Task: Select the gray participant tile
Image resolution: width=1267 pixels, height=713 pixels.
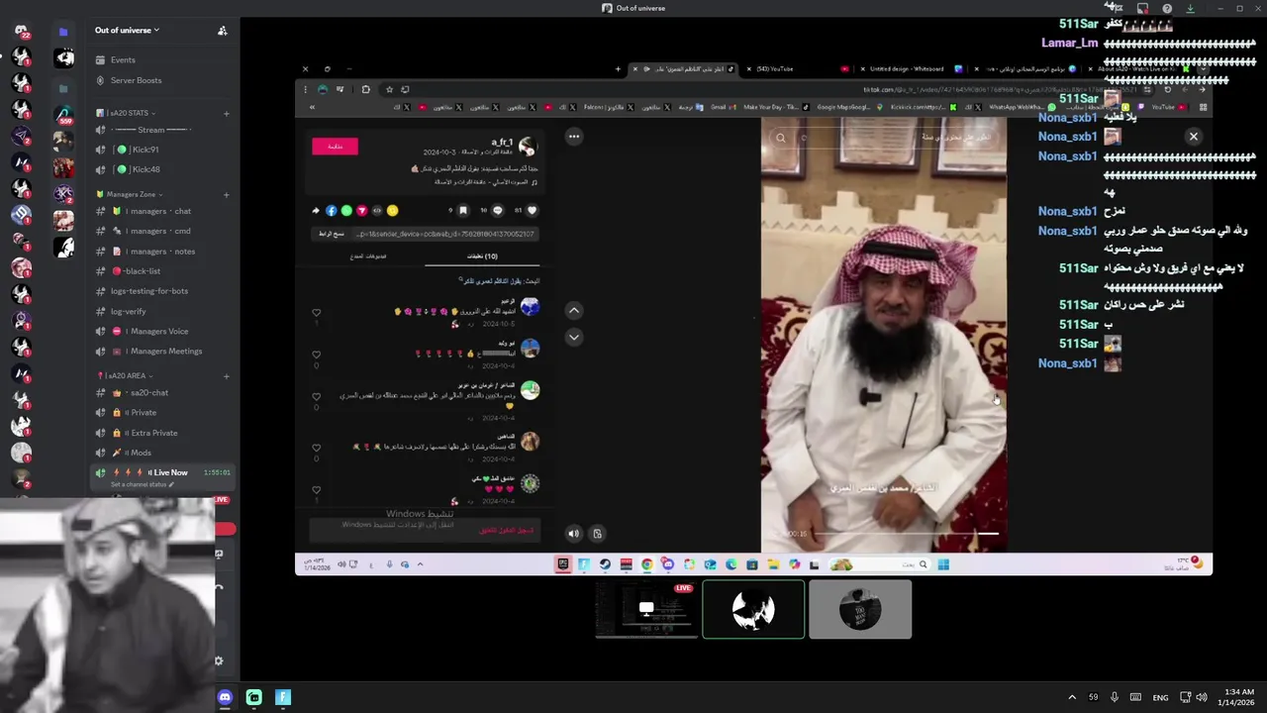Action: pos(860,609)
